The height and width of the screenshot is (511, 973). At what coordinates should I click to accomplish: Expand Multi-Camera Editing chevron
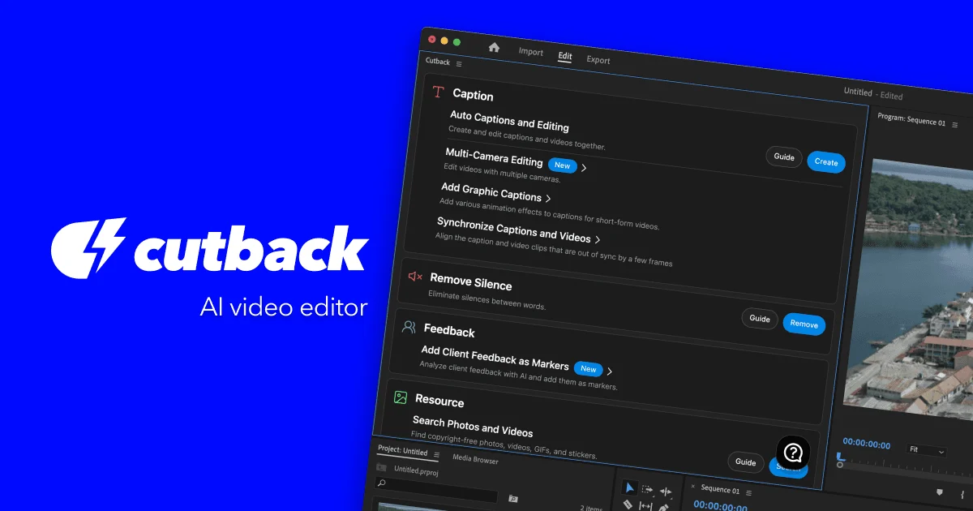click(x=584, y=168)
